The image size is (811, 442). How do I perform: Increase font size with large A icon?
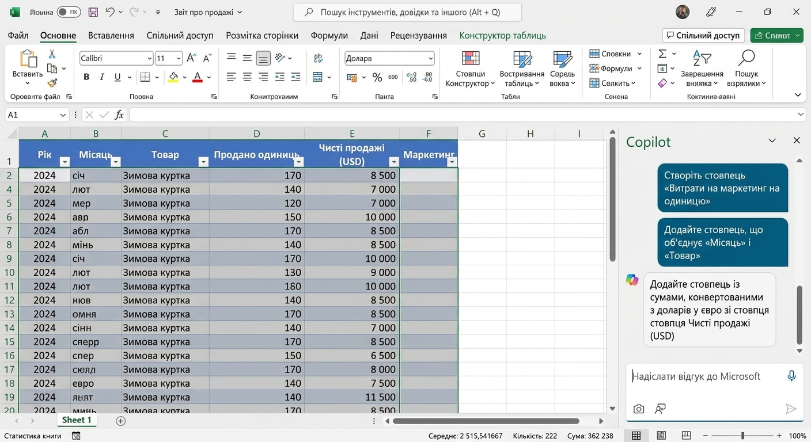click(x=192, y=58)
